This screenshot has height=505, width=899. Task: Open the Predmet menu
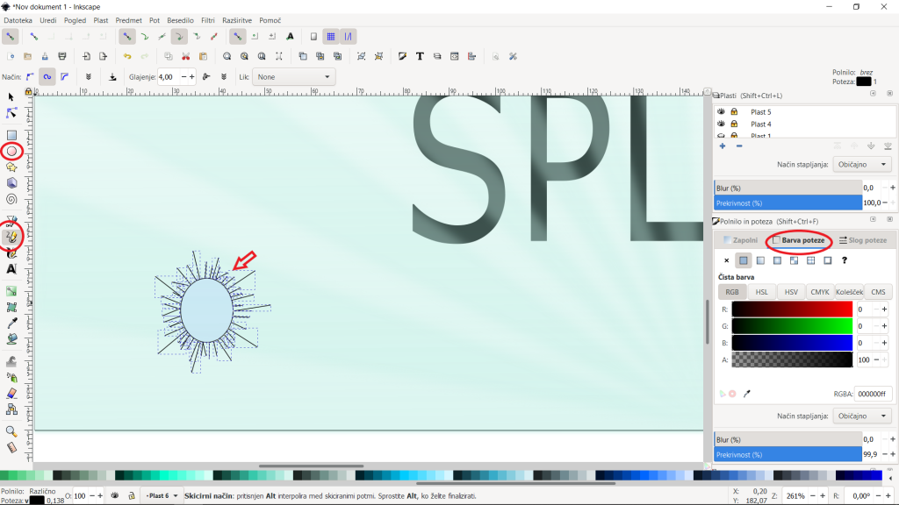[x=128, y=20]
